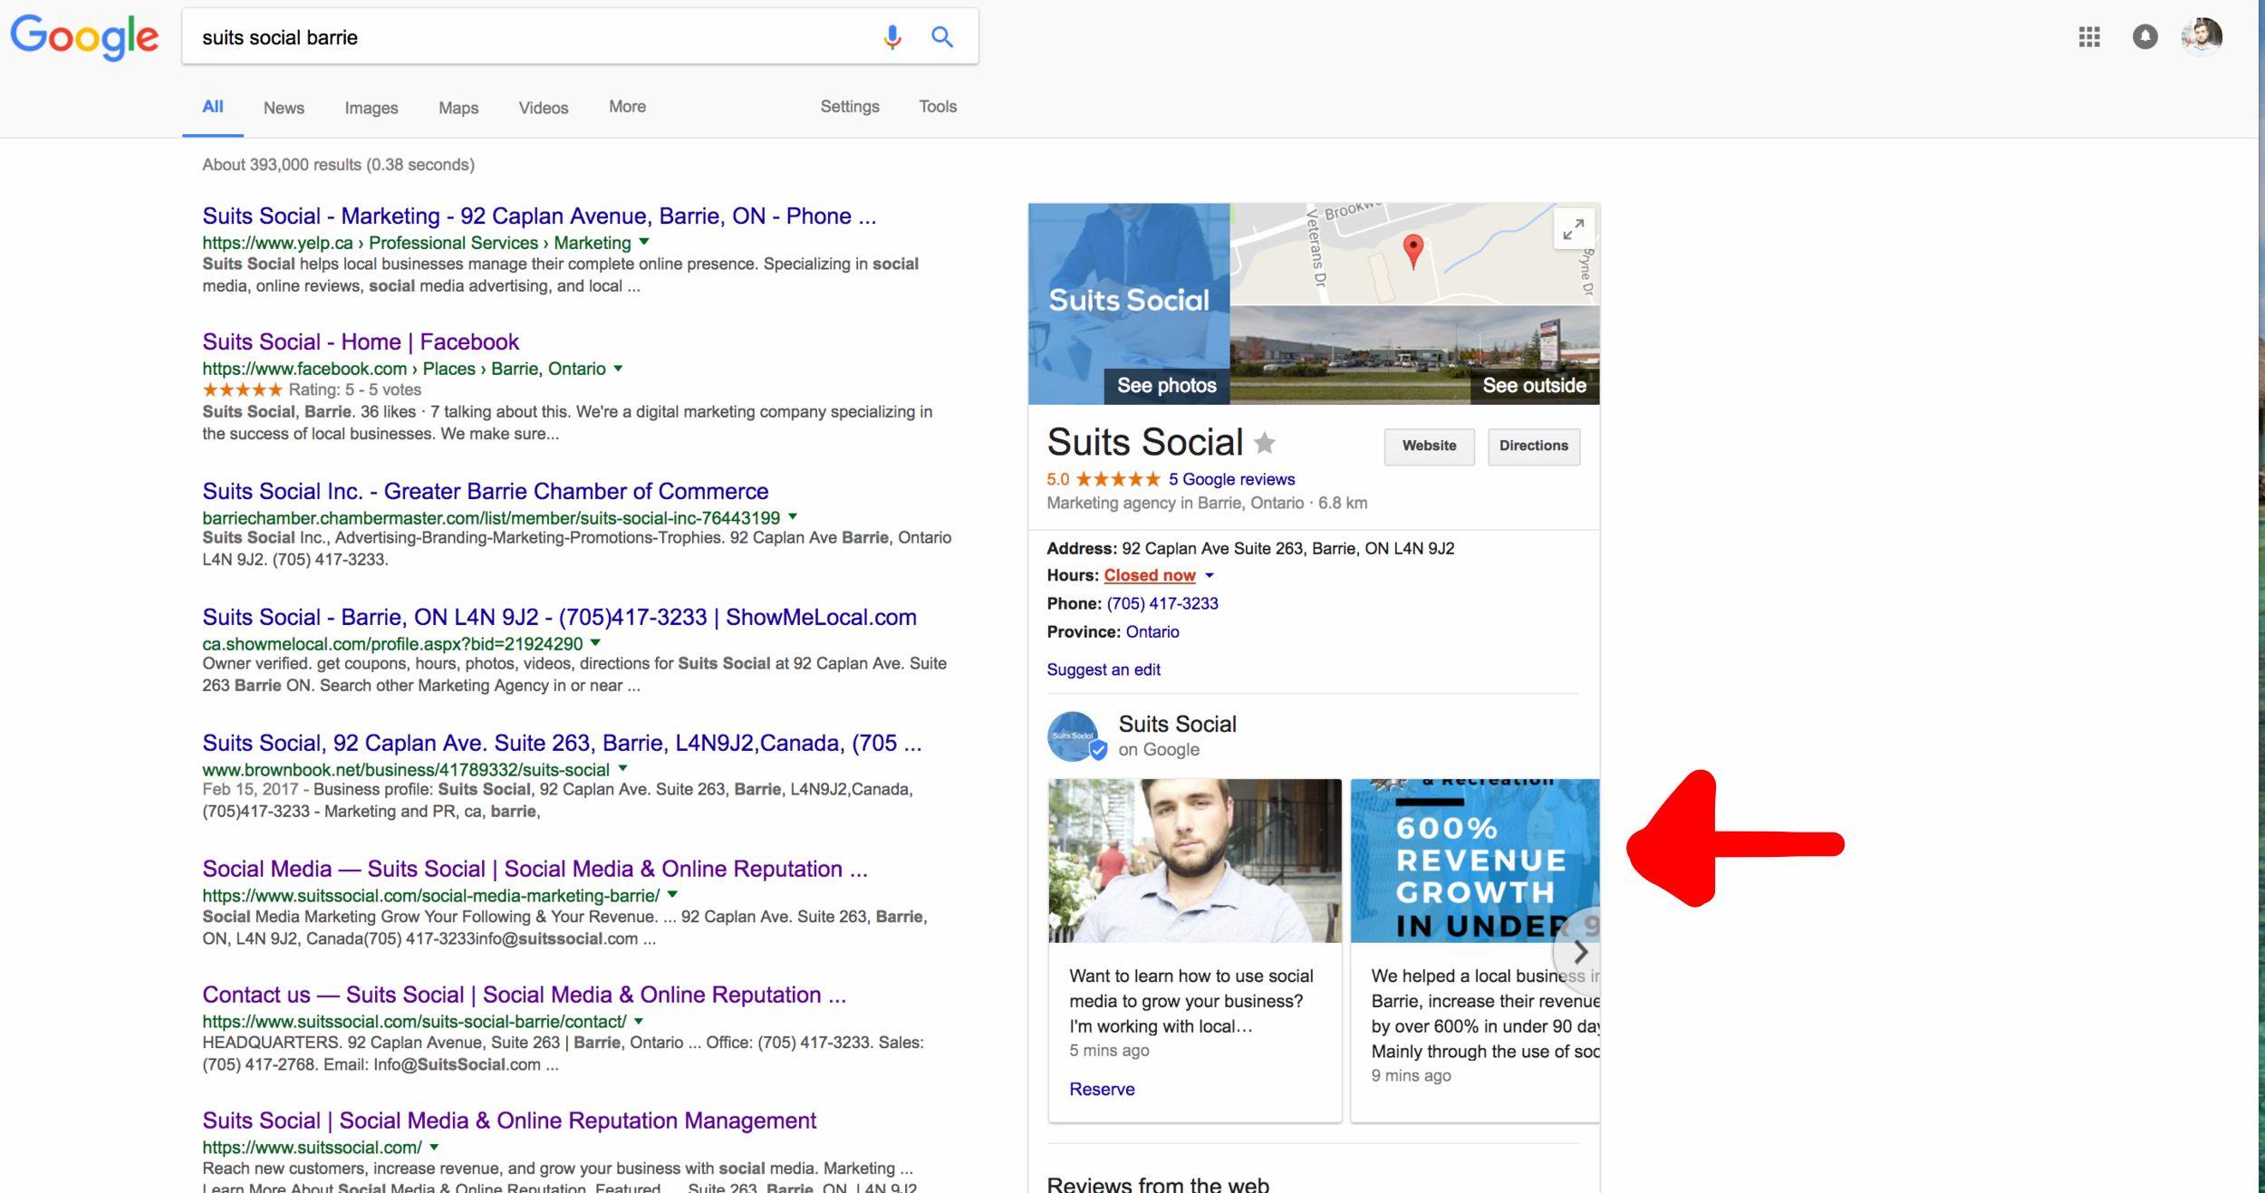Expand suitssocial.com homepage result dropdown arrow

[x=434, y=1147]
